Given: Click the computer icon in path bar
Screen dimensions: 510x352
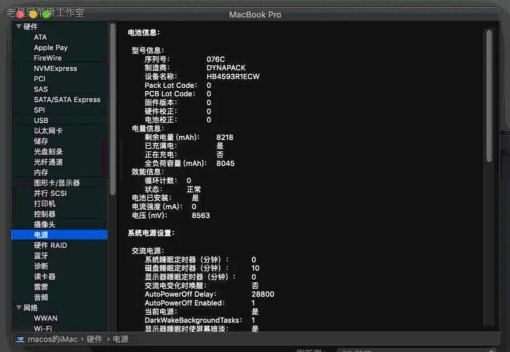Looking at the screenshot, I should point(20,340).
